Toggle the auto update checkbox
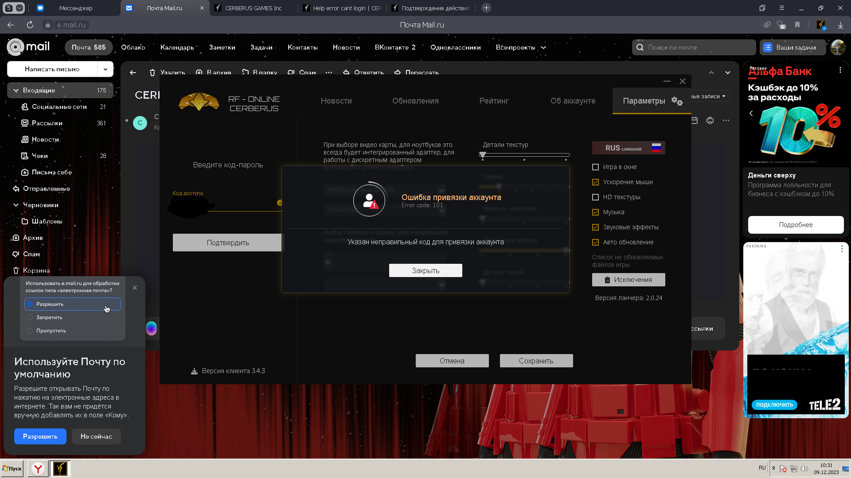Image resolution: width=851 pixels, height=478 pixels. pos(595,242)
